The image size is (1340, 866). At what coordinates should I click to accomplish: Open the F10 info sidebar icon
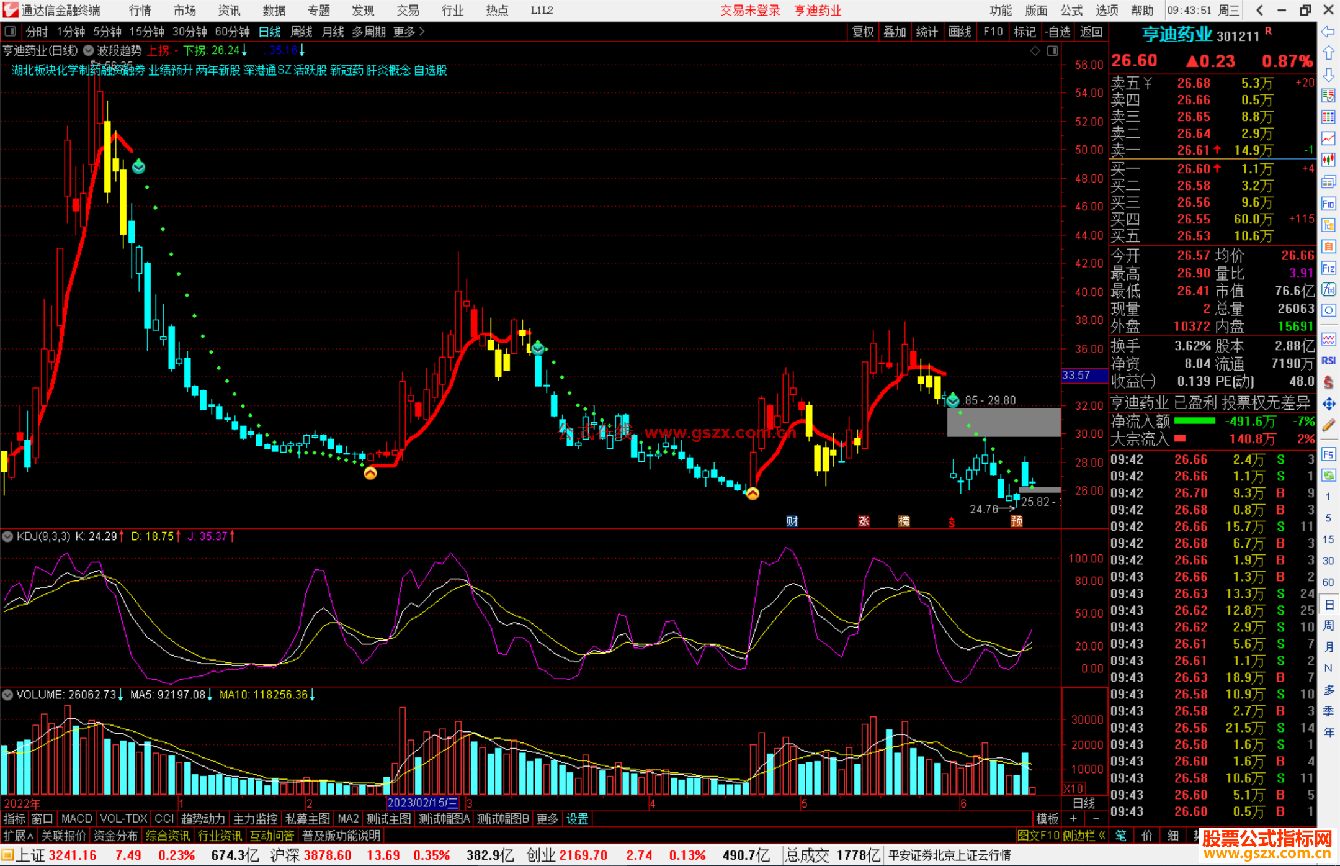point(1328,204)
